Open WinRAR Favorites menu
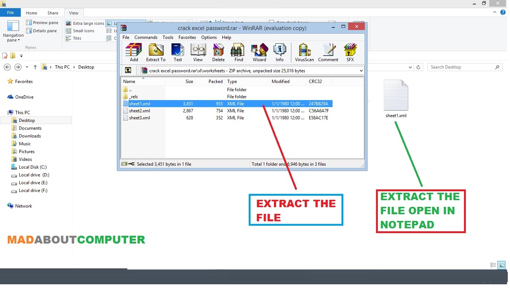This screenshot has width=510, height=288. point(187,37)
